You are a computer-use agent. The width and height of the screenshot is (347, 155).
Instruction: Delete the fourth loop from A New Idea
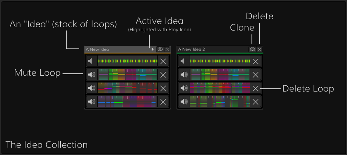163,102
